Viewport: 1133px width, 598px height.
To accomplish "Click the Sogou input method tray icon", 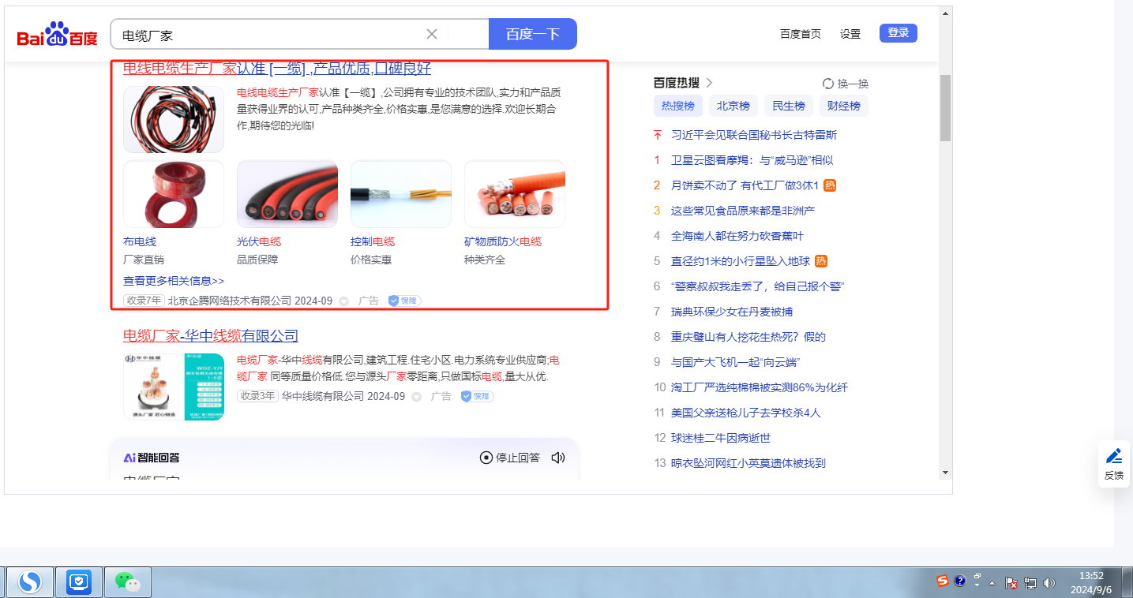I will pos(942,581).
